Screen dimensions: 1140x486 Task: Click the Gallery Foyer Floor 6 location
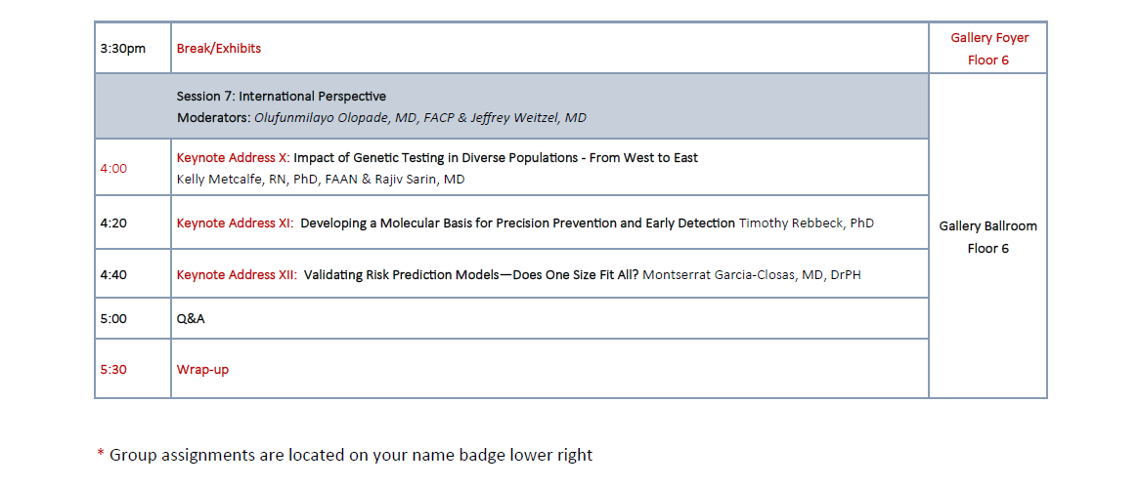(987, 49)
